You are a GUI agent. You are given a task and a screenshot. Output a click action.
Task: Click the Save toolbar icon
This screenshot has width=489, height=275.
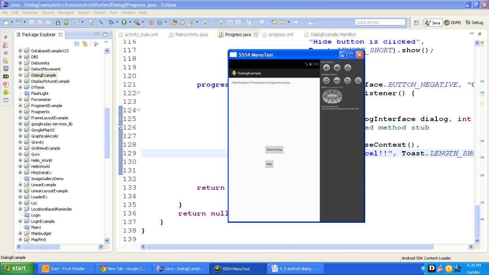(x=31, y=23)
